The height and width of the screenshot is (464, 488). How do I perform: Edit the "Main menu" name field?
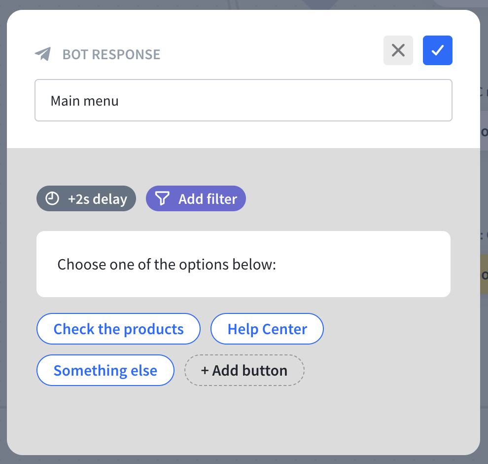click(243, 101)
